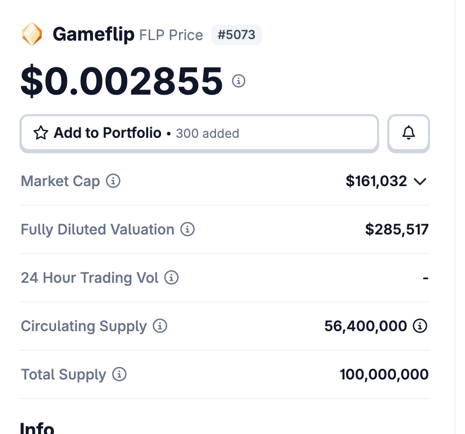The image size is (465, 434).
Task: Click the price alert bell icon
Action: pyautogui.click(x=408, y=133)
